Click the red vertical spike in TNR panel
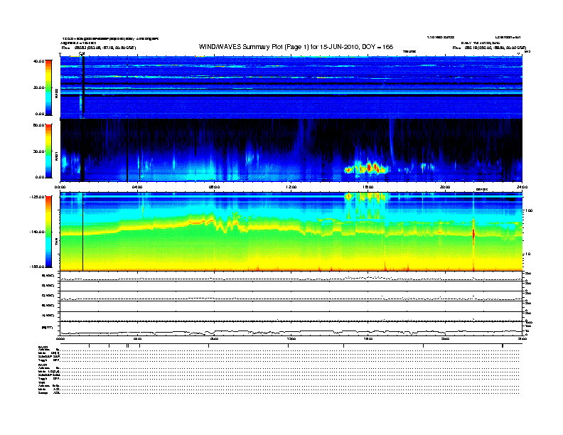This screenshot has height=435, width=563. [473, 233]
